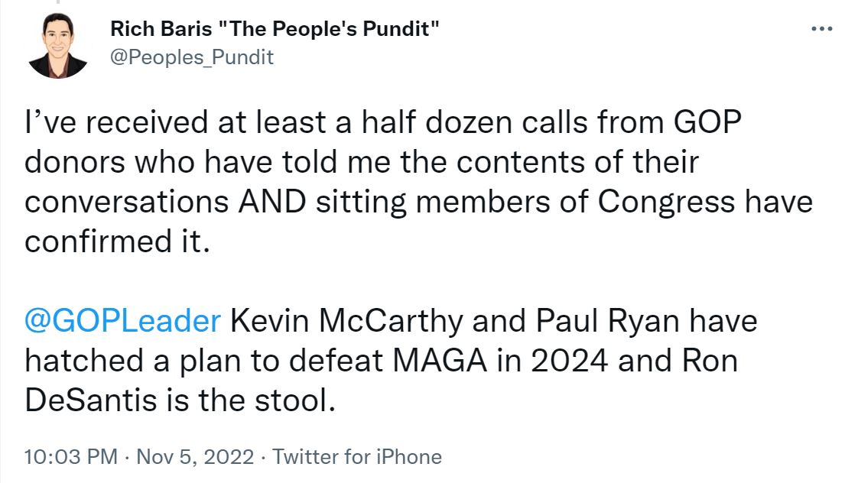Click the 10:03 PM timestamp

(x=70, y=457)
